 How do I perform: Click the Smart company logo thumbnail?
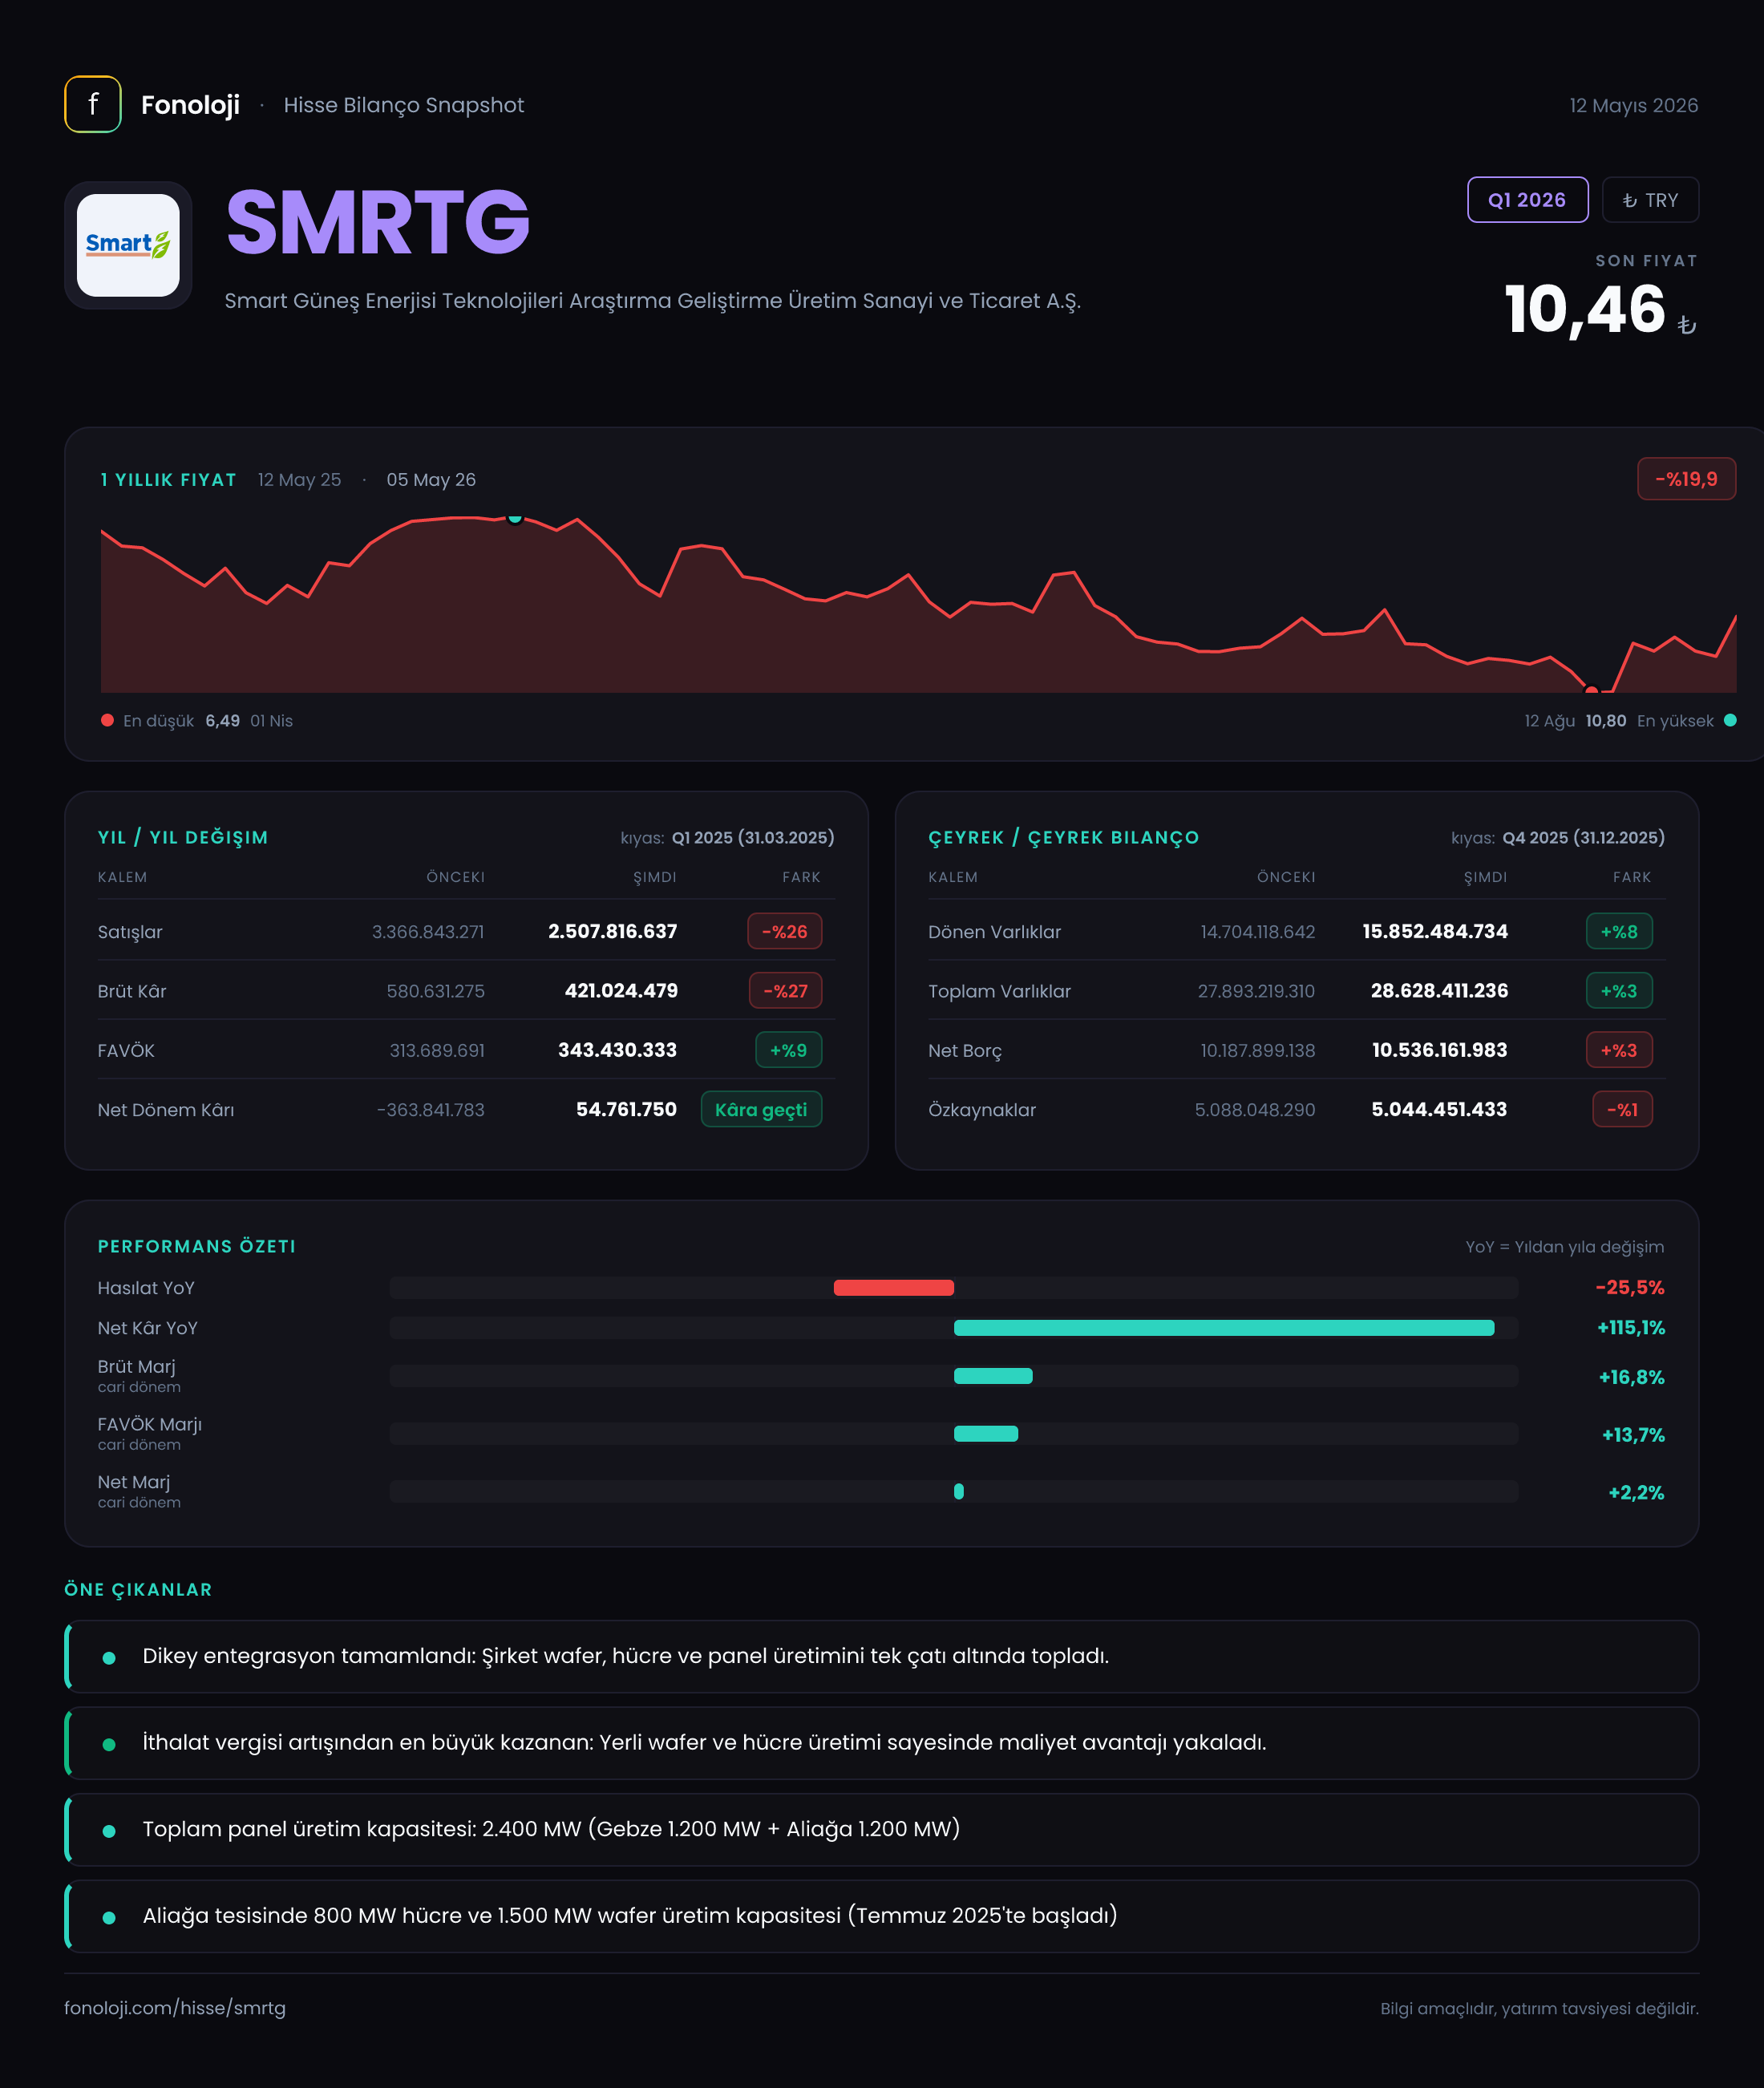pos(128,245)
